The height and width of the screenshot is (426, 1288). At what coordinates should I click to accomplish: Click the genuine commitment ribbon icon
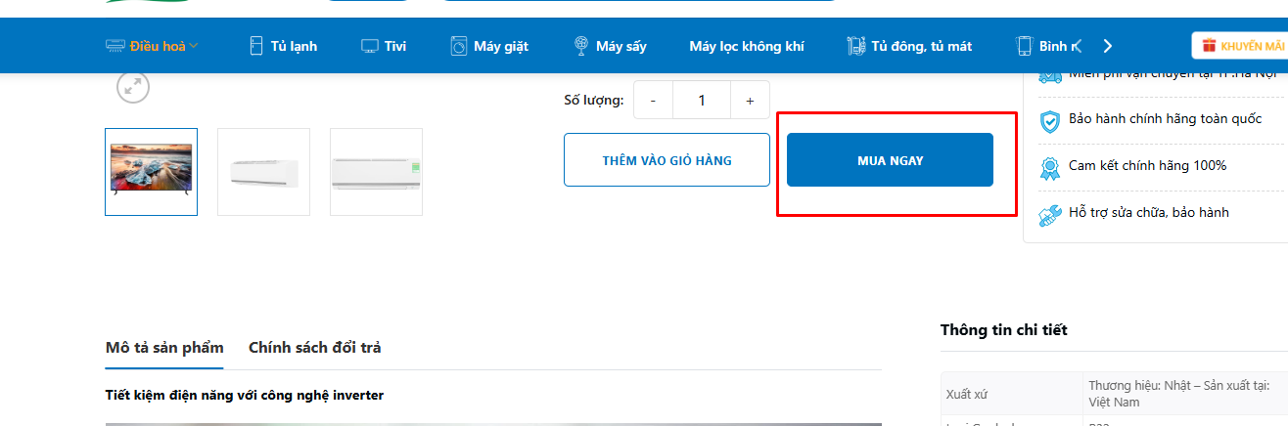tap(1049, 167)
